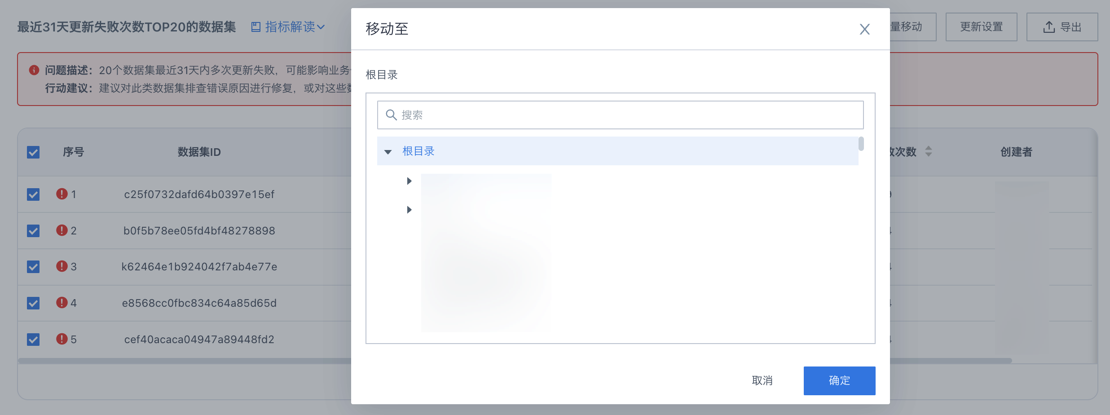
Task: Uncheck the checkbox for row 2
Action: pos(33,231)
